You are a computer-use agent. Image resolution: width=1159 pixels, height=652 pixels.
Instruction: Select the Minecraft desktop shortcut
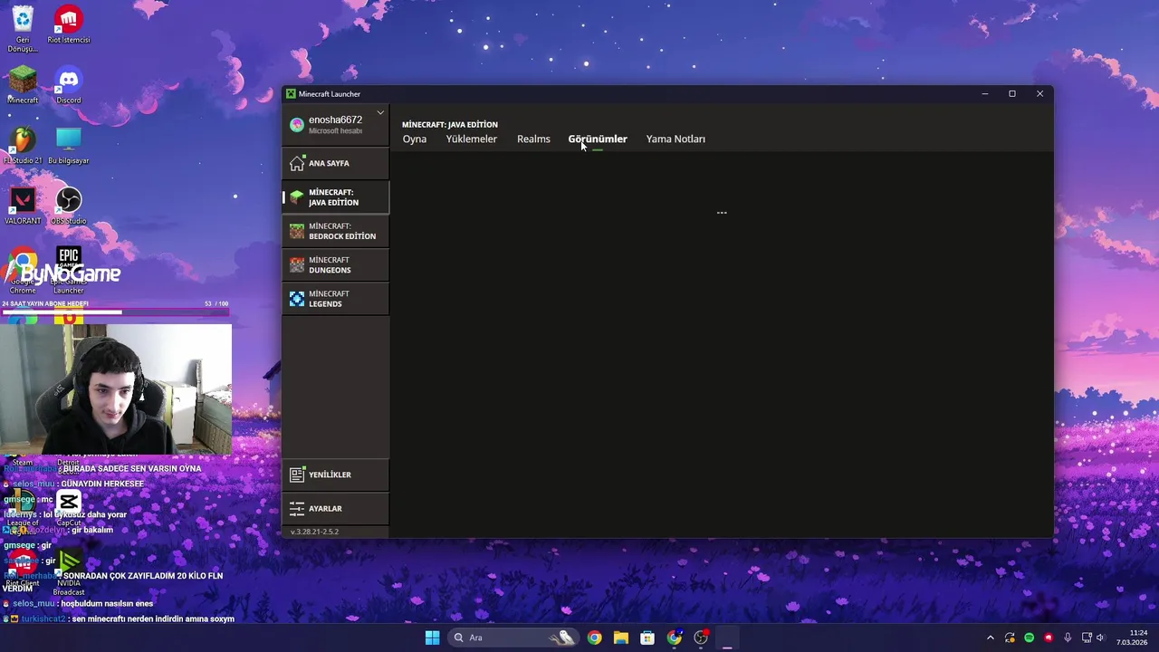coord(23,85)
